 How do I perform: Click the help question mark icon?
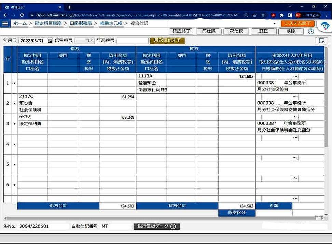pyautogui.click(x=310, y=31)
